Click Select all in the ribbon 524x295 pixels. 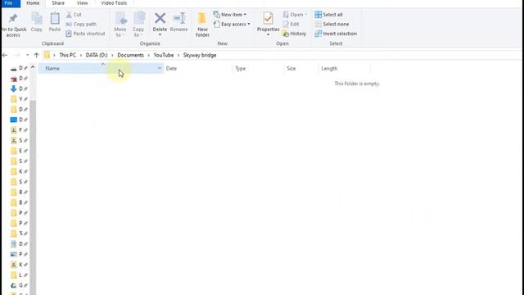[x=328, y=15]
